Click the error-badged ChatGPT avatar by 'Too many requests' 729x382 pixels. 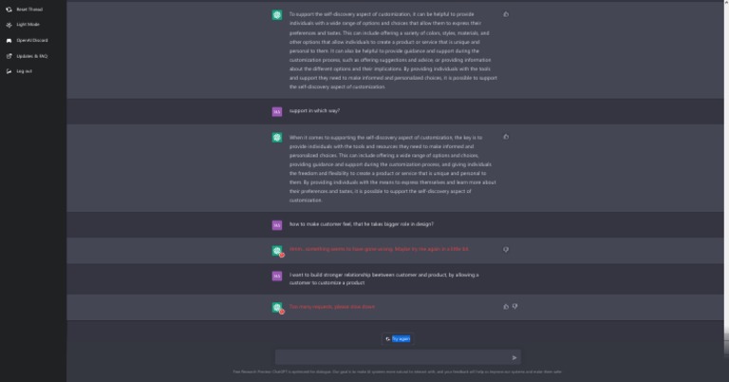point(277,307)
